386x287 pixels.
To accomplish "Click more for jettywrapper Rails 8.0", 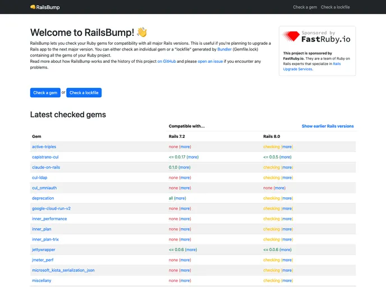I will [x=286, y=249].
